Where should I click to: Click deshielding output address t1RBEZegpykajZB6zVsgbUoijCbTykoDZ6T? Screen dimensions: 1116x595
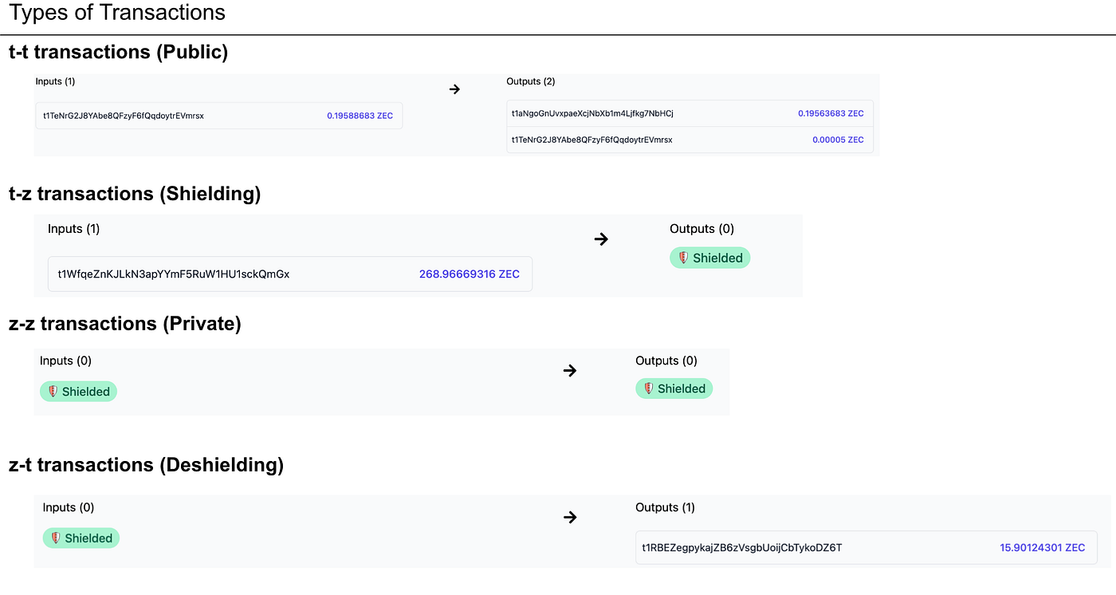click(x=742, y=547)
